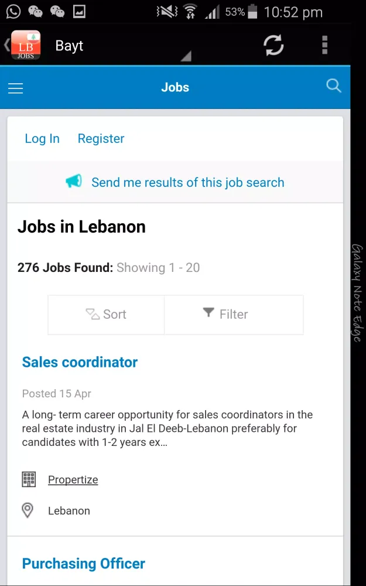The width and height of the screenshot is (366, 586).
Task: Open the Sales coordinator job listing
Action: click(80, 362)
